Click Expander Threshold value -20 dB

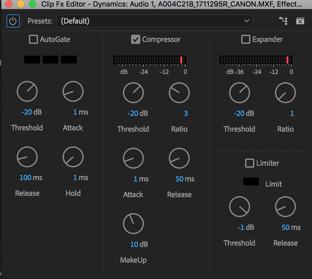point(244,113)
